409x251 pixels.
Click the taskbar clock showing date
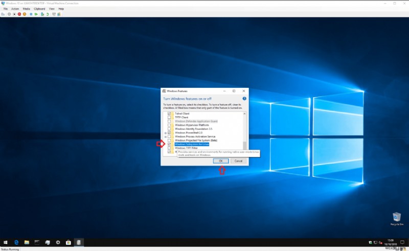tap(391, 242)
